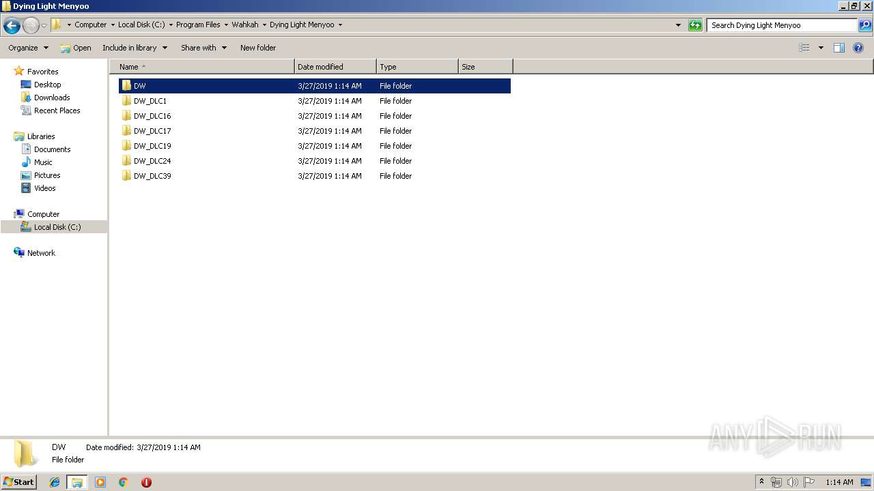Open the Organize menu
The image size is (874, 491).
28,48
